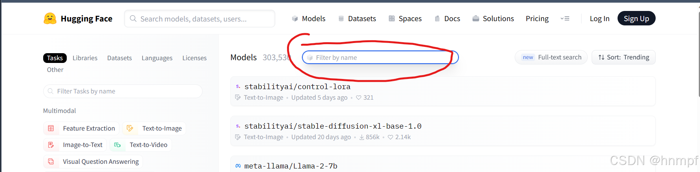This screenshot has width=700, height=172.
Task: Click the Spaces icon in navbar
Action: (392, 18)
